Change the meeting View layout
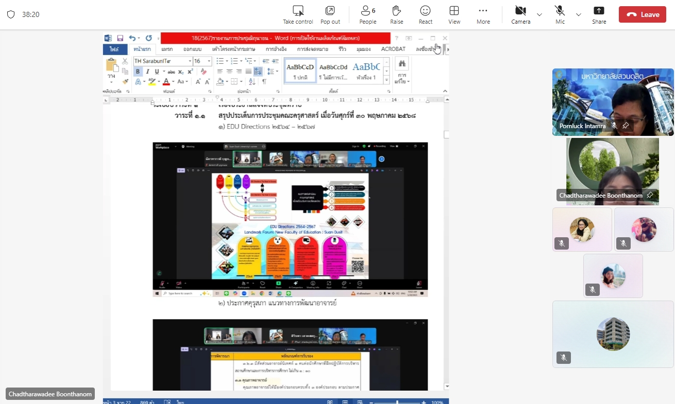The height and width of the screenshot is (404, 675). click(454, 11)
